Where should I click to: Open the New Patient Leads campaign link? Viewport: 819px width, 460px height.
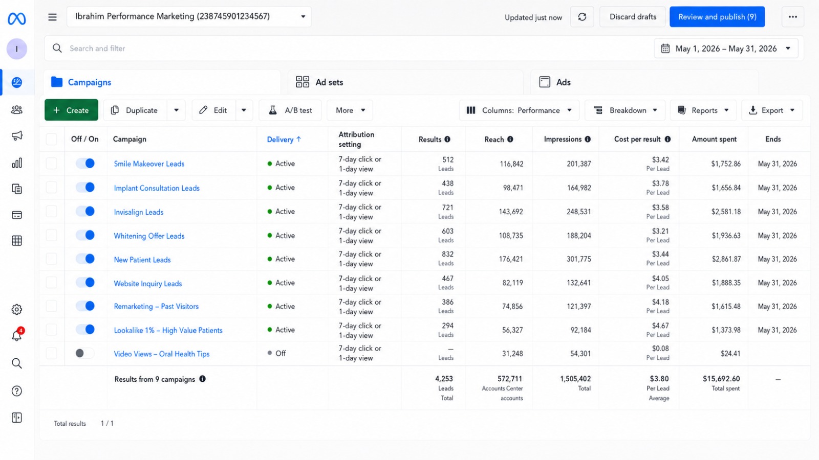(x=142, y=260)
